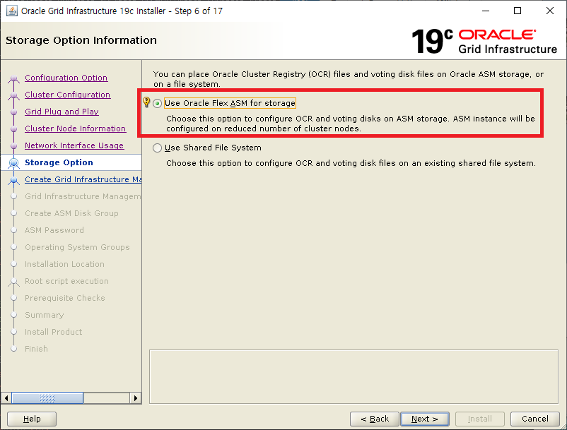Click the Storage Option current step marker
The height and width of the screenshot is (430, 567).
(13, 163)
